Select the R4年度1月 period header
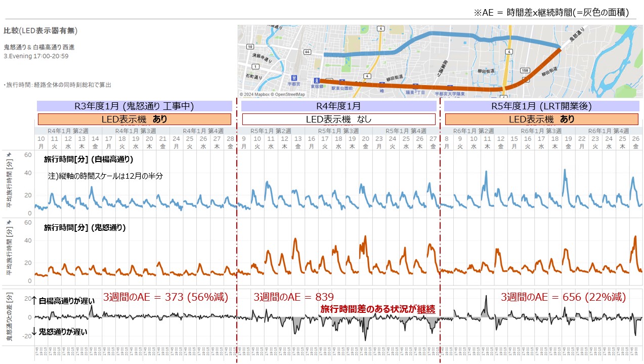 tap(338, 106)
